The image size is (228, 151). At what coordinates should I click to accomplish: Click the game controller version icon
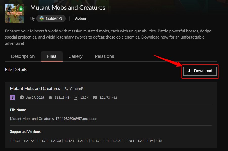95,97
